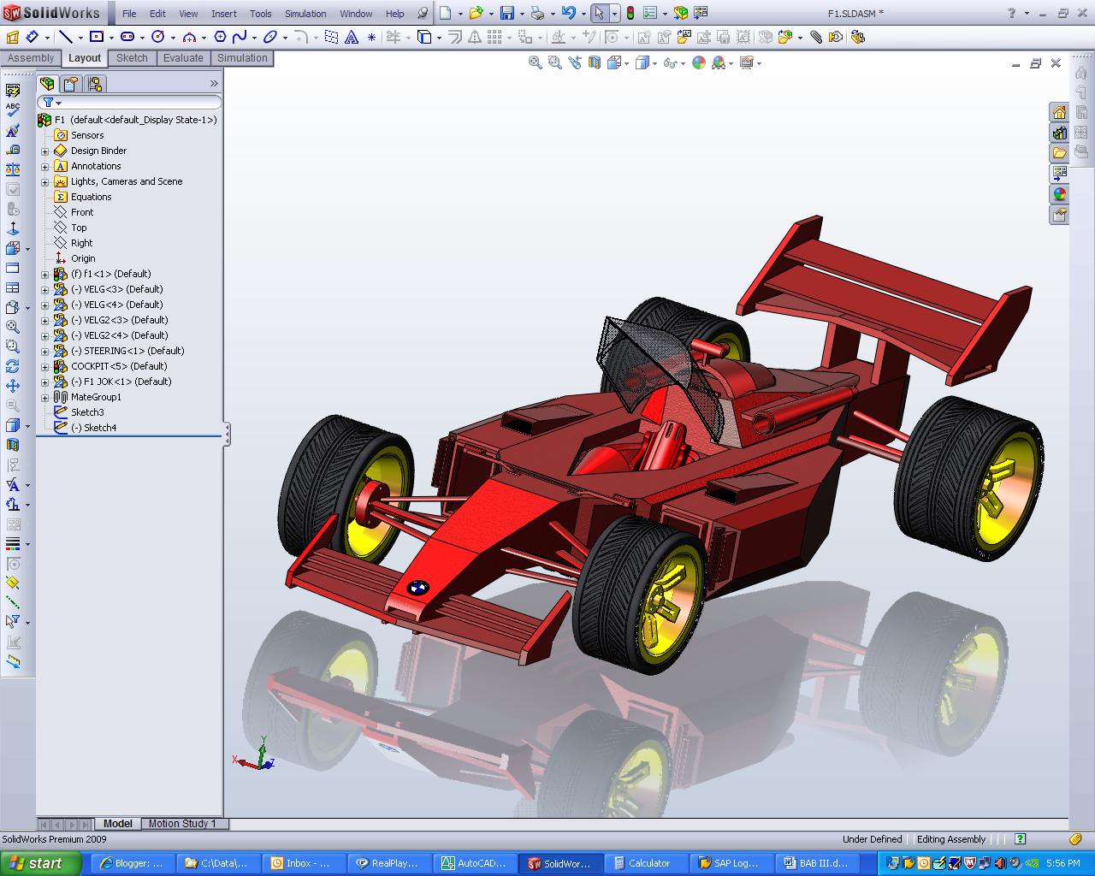Viewport: 1095px width, 876px height.
Task: Open the Insert menu
Action: pyautogui.click(x=223, y=13)
